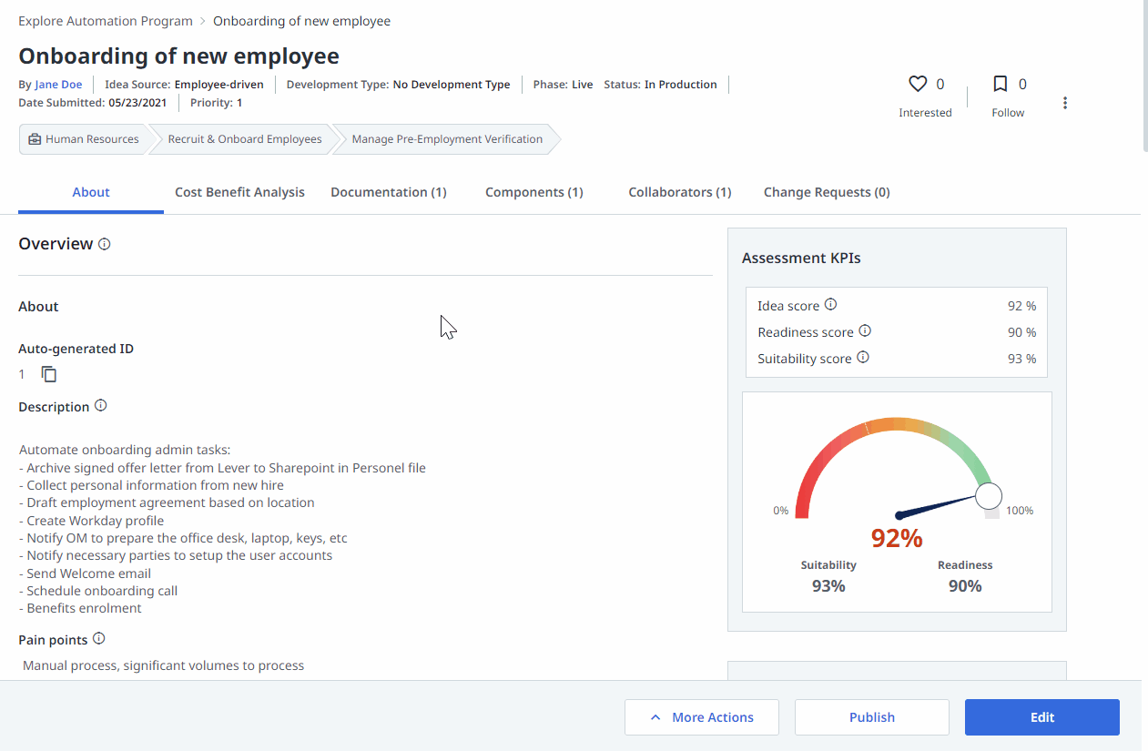Click the gauge needle knob
This screenshot has height=751, width=1148.
pos(989,496)
